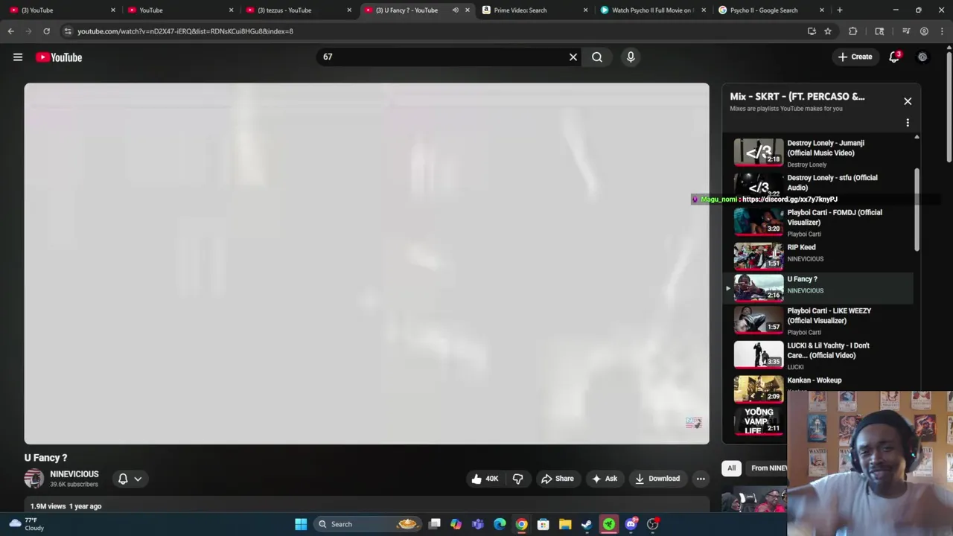The width and height of the screenshot is (953, 536).
Task: Reload the current page
Action: tap(46, 31)
